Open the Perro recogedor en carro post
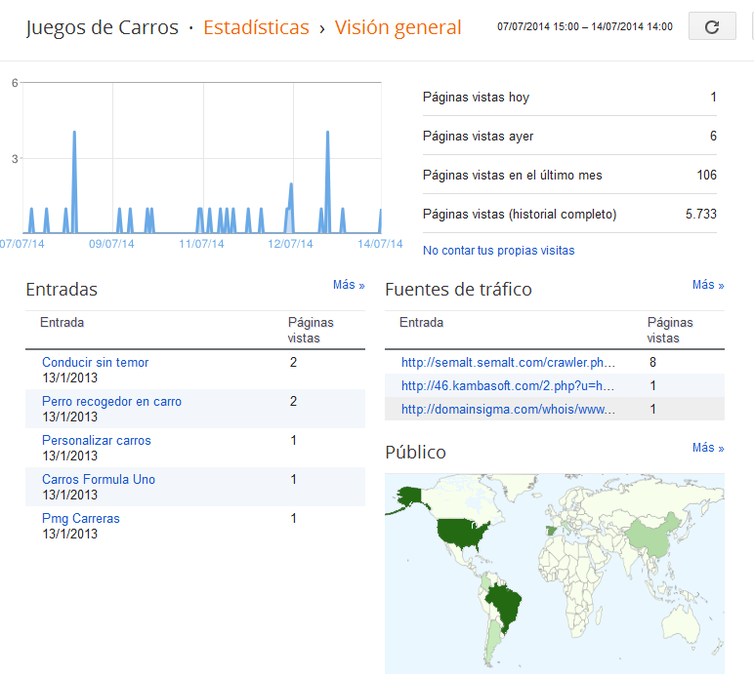The height and width of the screenshot is (675, 754). pos(111,401)
